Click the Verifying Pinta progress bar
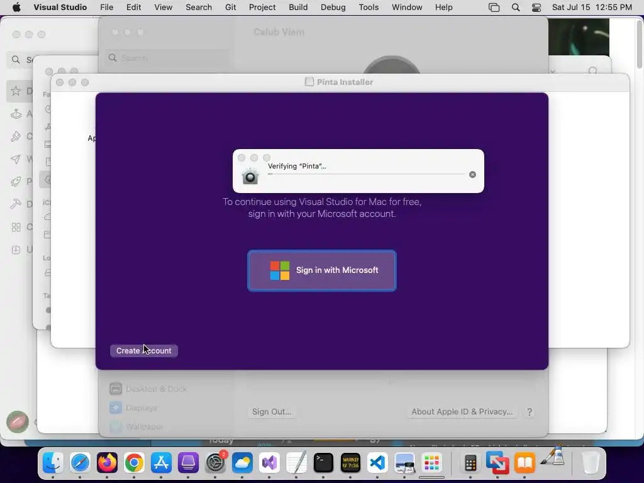This screenshot has height=483, width=644. click(x=366, y=174)
